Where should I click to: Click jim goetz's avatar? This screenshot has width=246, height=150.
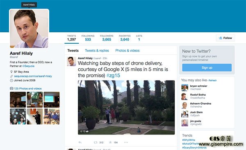[x=184, y=123]
